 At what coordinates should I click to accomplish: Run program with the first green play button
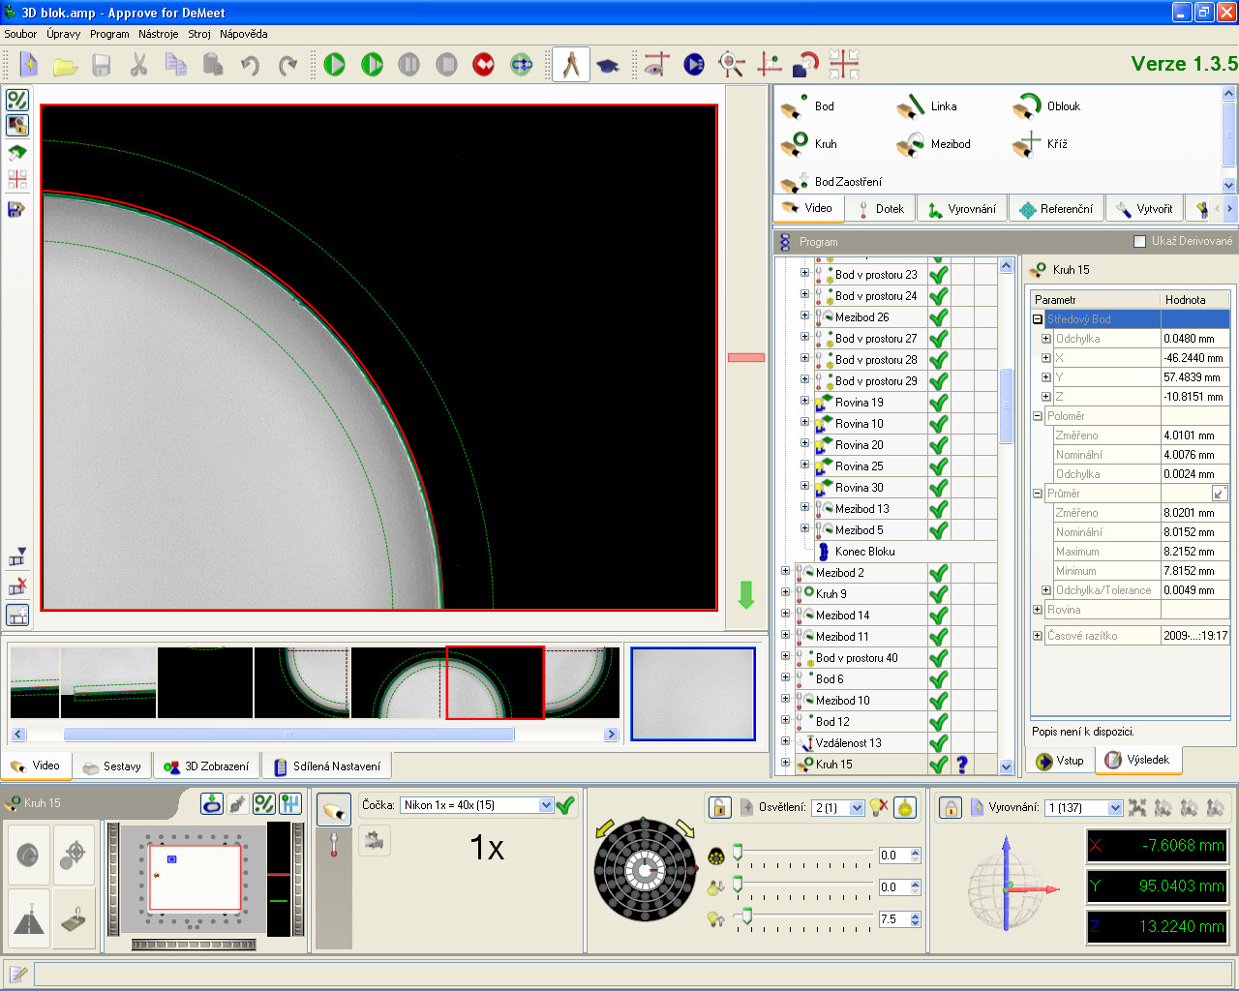335,65
